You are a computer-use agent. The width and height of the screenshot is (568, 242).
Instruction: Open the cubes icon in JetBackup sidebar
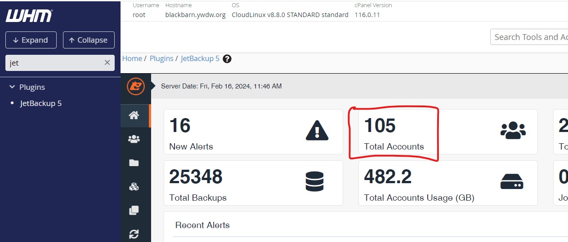[134, 187]
